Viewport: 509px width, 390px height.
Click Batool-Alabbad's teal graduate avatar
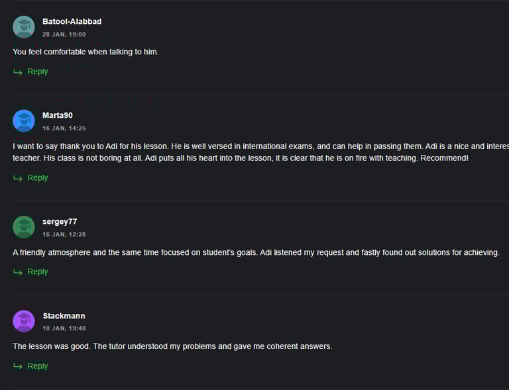(24, 27)
